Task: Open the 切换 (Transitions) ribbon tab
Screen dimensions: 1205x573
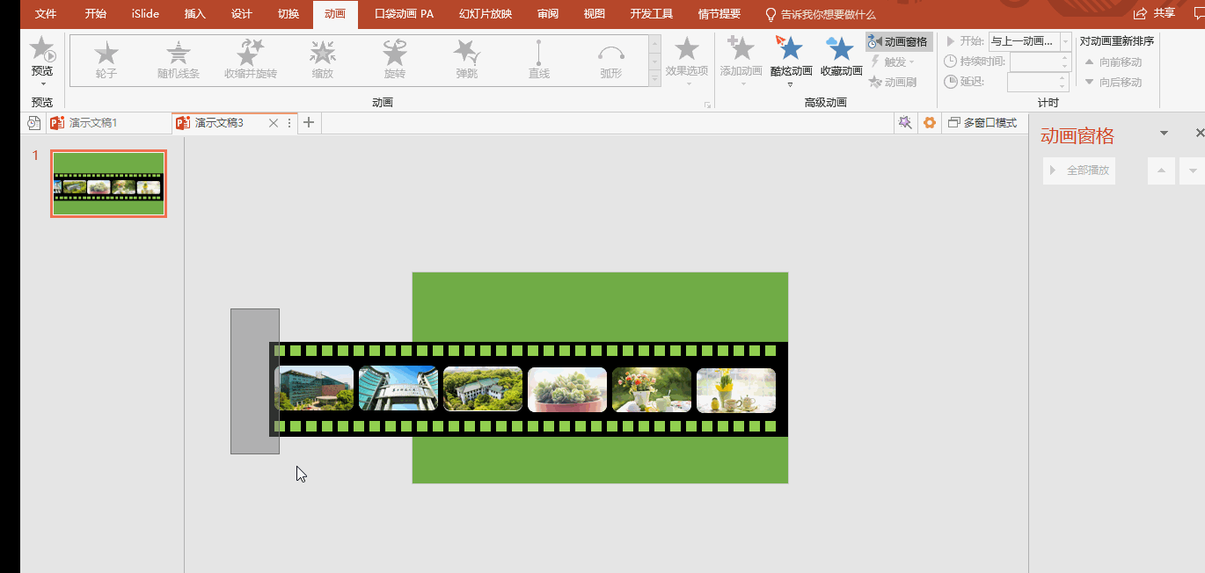Action: click(288, 14)
